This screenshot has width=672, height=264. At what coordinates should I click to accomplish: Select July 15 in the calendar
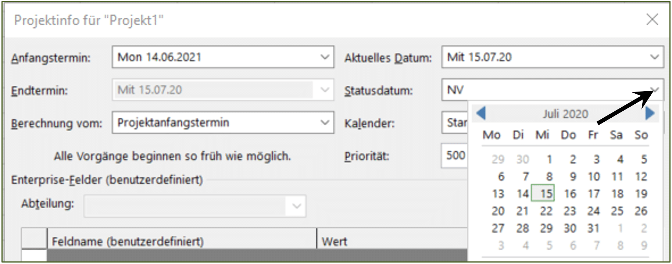(546, 193)
